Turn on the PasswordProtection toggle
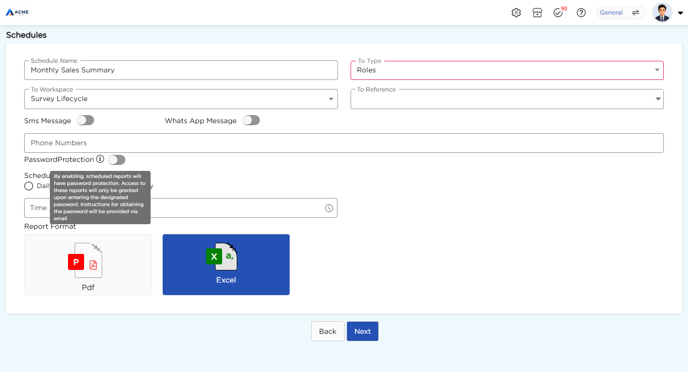This screenshot has width=688, height=372. (x=117, y=160)
